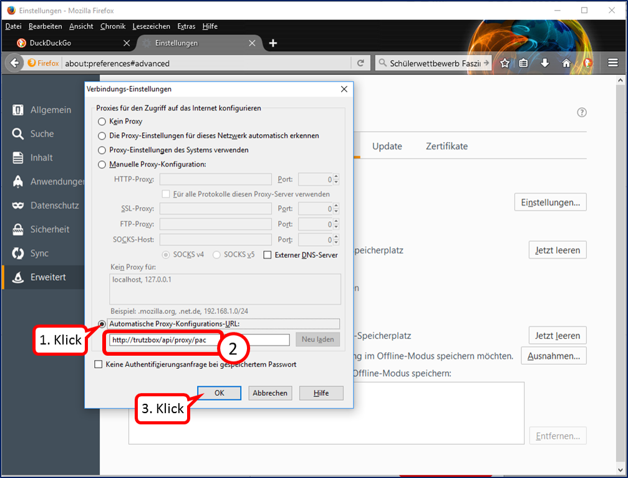Close the DuckDuckGo tab
The height and width of the screenshot is (478, 628).
point(127,43)
